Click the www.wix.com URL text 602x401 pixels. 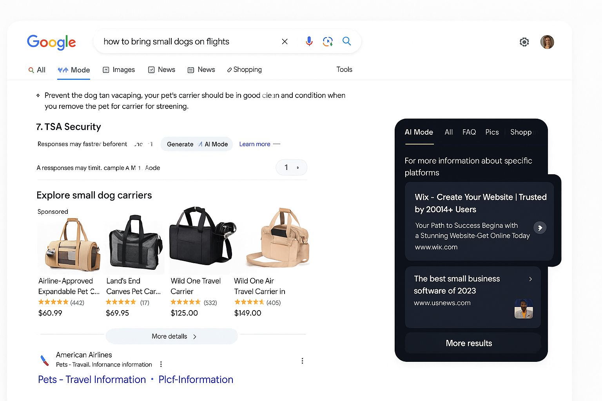(436, 247)
